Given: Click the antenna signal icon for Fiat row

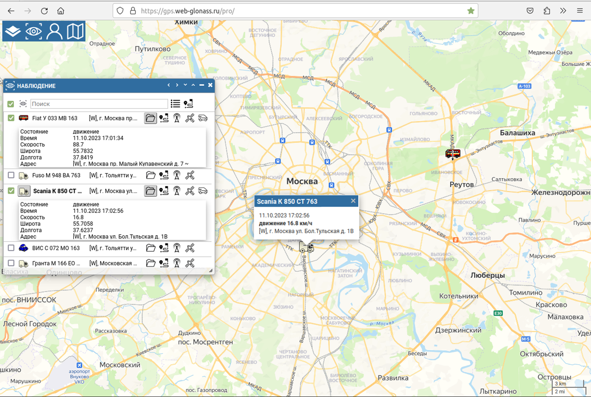Looking at the screenshot, I should coord(177,118).
